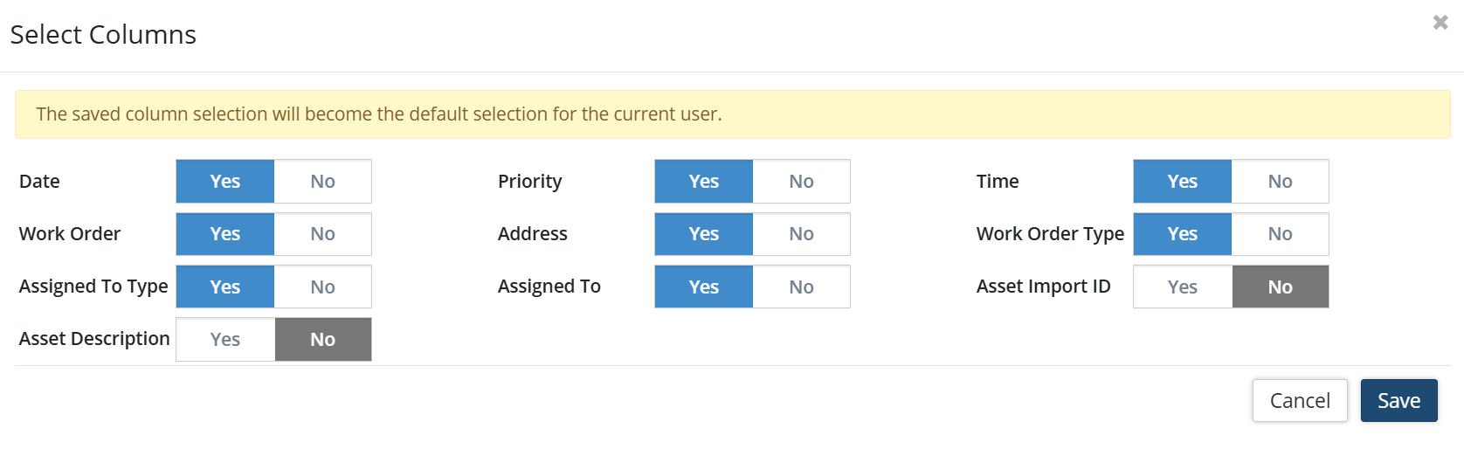
Task: Click Yes for the Date column
Action: pos(225,182)
